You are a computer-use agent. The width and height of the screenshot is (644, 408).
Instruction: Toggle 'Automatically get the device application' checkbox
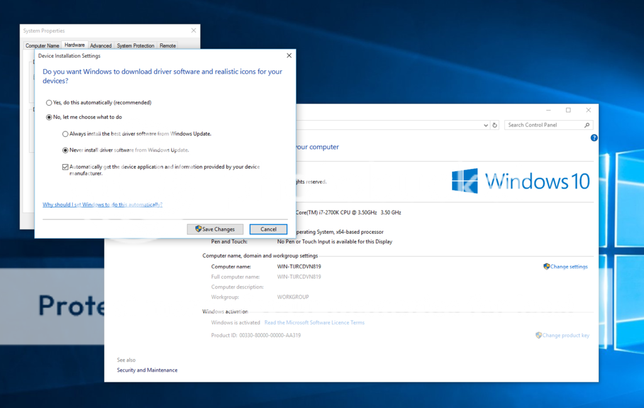[x=65, y=167]
